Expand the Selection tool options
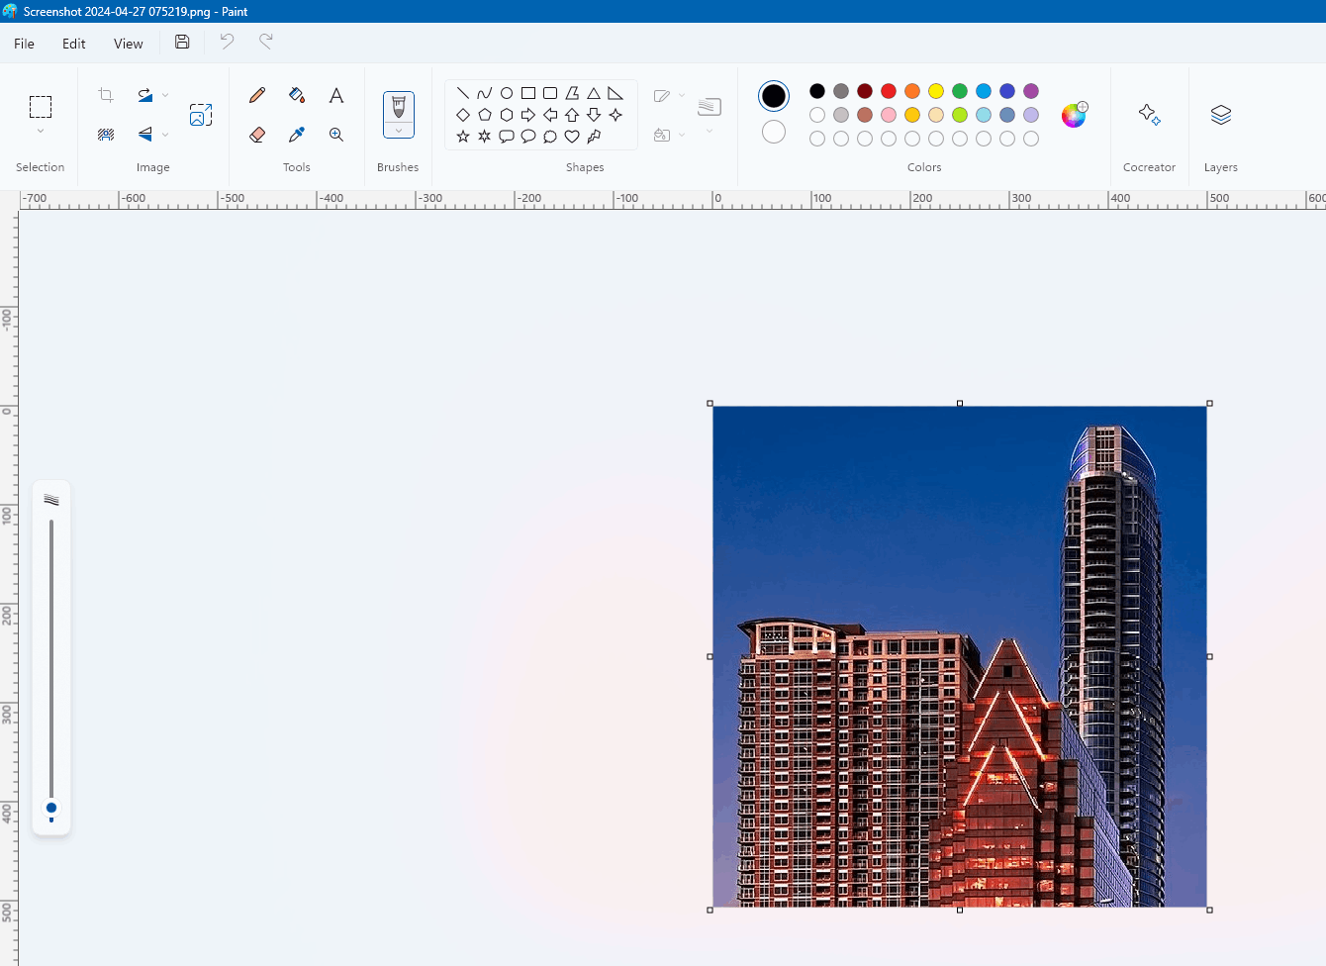 tap(41, 130)
